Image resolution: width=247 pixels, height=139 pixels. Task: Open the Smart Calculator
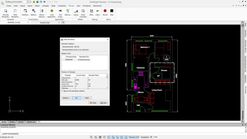[x=83, y=11]
